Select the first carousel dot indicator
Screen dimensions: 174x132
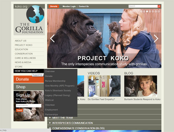pos(141,11)
